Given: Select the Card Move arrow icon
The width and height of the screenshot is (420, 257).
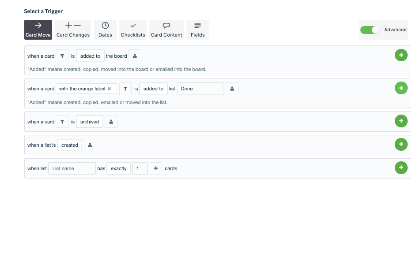Looking at the screenshot, I should pyautogui.click(x=38, y=26).
